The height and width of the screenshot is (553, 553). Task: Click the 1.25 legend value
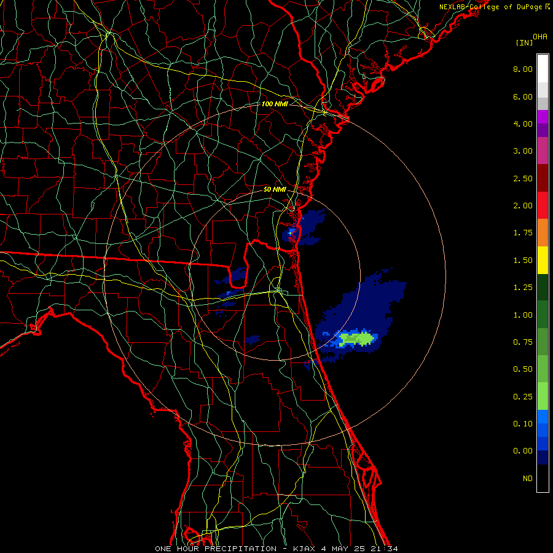[523, 288]
